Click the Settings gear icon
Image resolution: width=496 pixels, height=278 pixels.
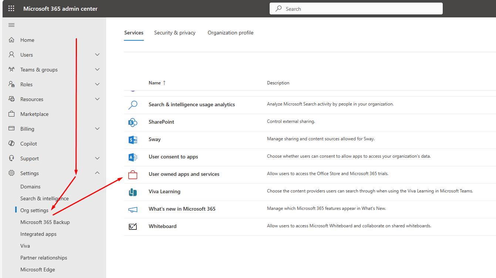[11, 173]
